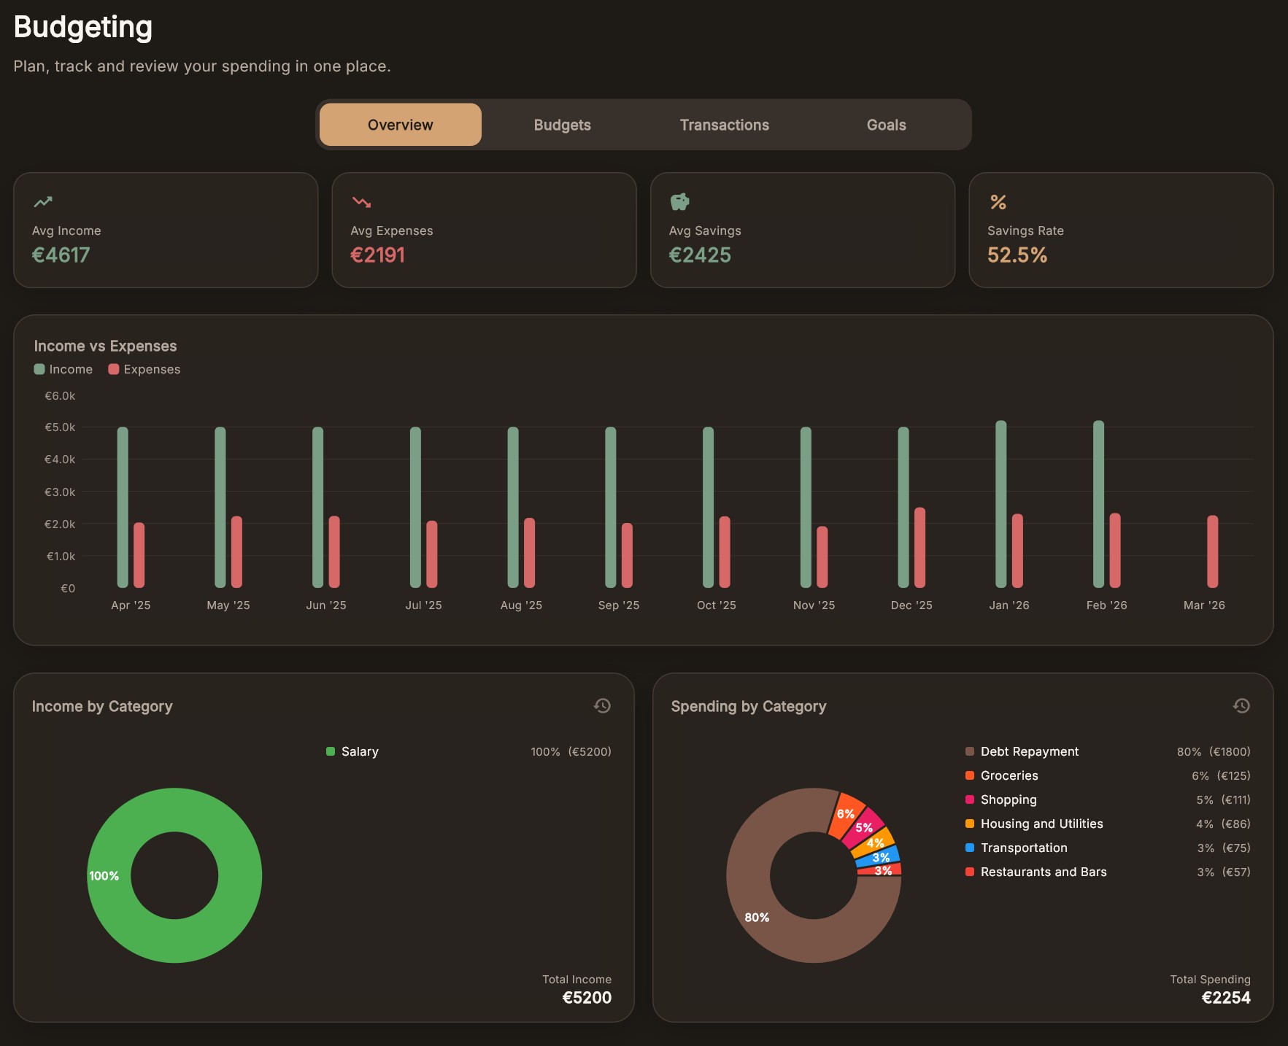
Task: Toggle Expenses series in chart legend
Action: 144,369
